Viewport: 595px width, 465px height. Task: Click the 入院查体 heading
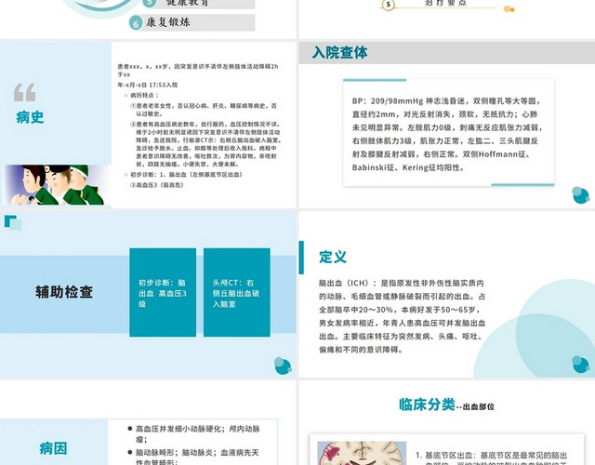[339, 52]
